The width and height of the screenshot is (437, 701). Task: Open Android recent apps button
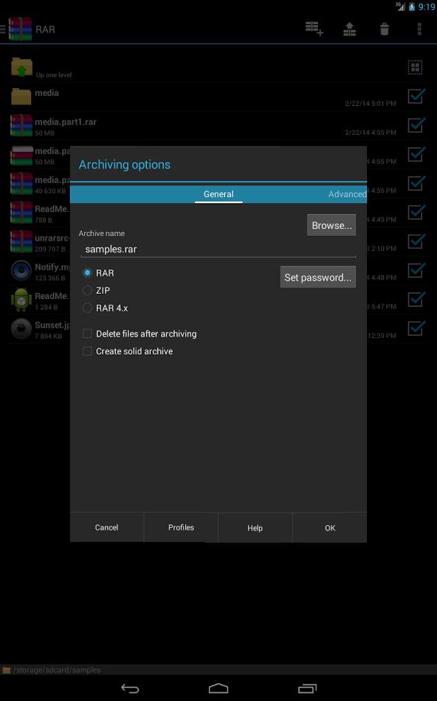(x=307, y=688)
